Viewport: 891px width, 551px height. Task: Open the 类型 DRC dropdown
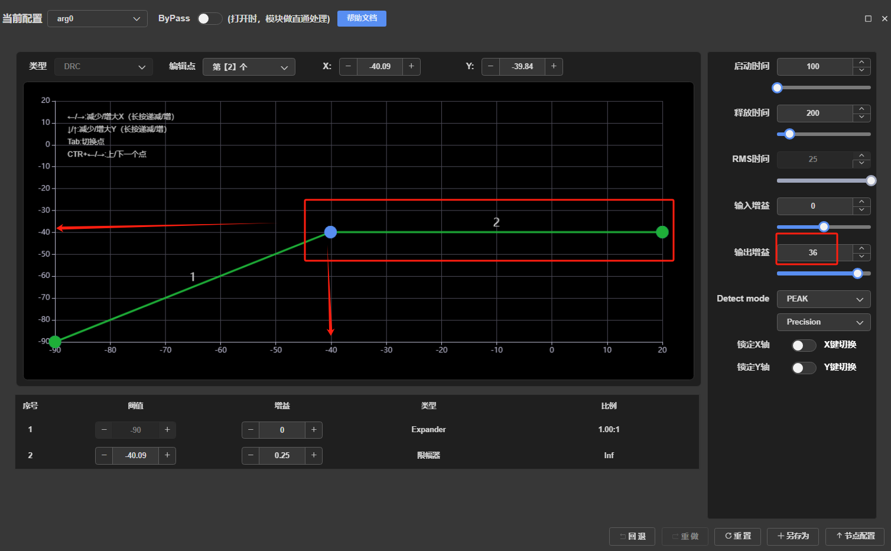pos(103,67)
